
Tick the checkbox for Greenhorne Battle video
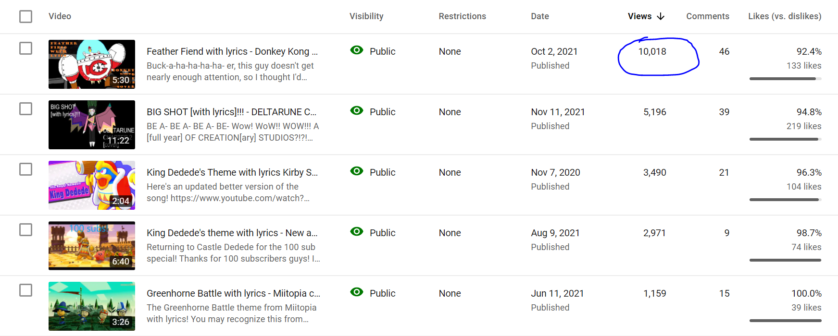(x=26, y=290)
